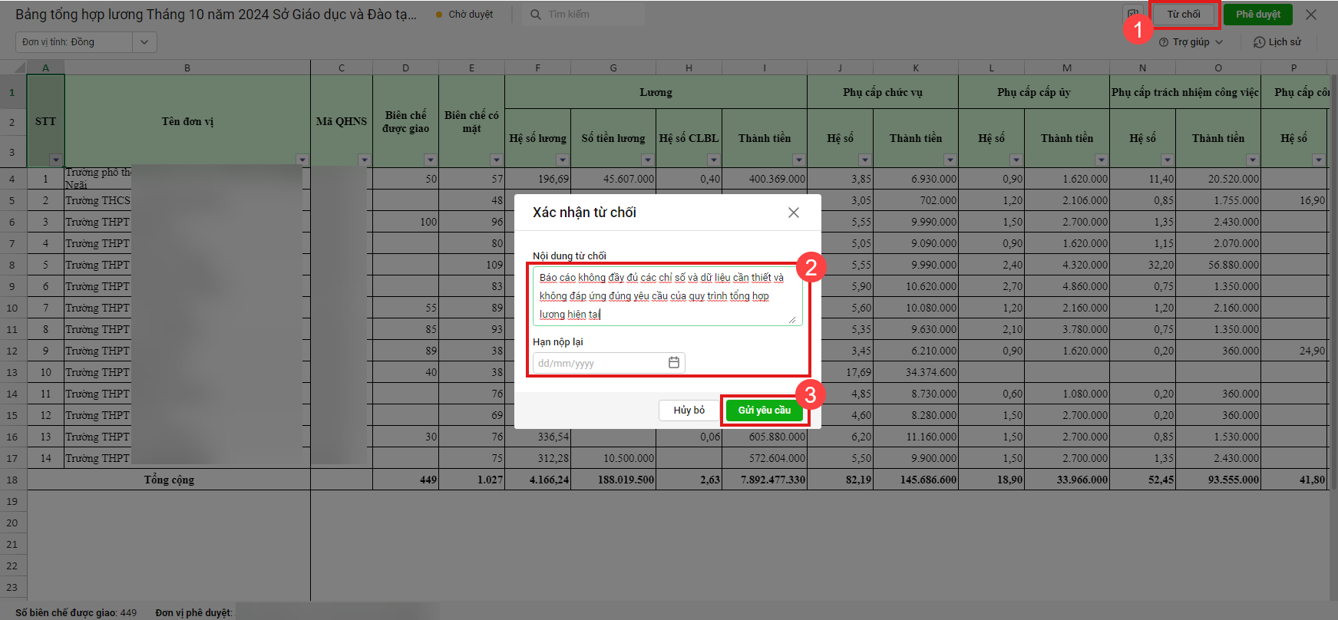Select column header F

pyautogui.click(x=537, y=68)
